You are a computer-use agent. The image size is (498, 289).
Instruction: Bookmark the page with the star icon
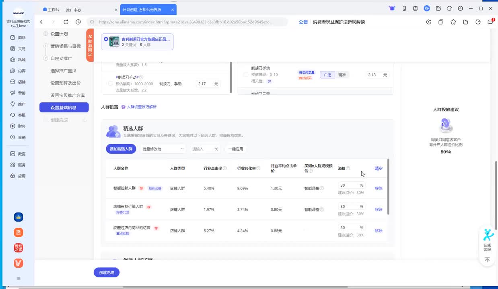coord(453,22)
